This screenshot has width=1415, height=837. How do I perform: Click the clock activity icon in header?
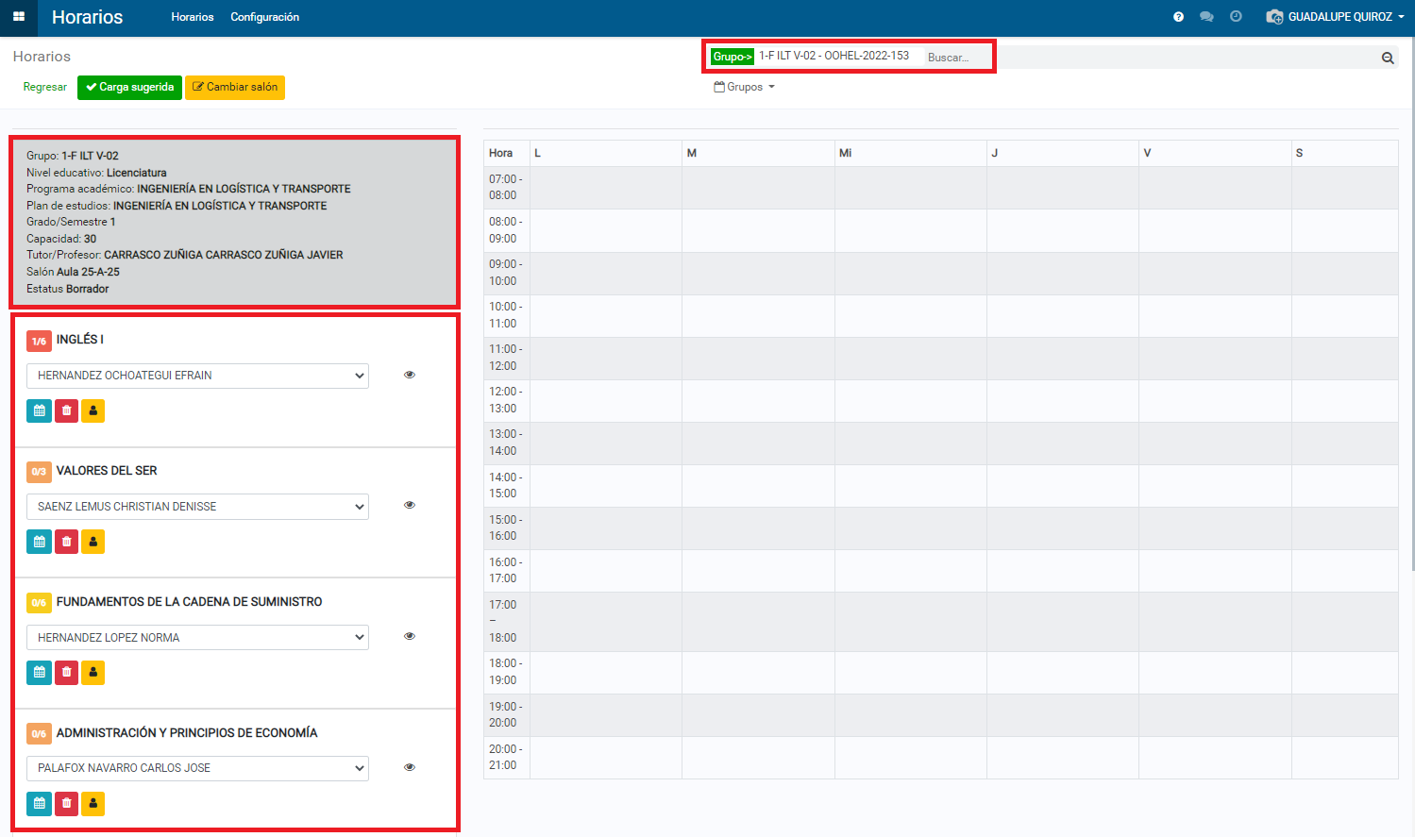tap(1236, 17)
